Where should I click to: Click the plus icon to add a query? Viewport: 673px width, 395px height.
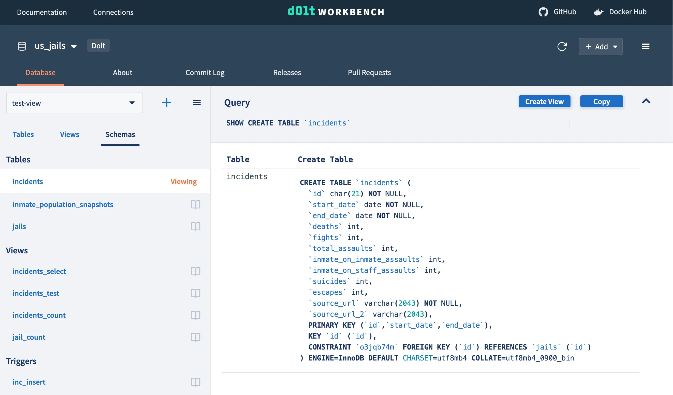coord(166,102)
